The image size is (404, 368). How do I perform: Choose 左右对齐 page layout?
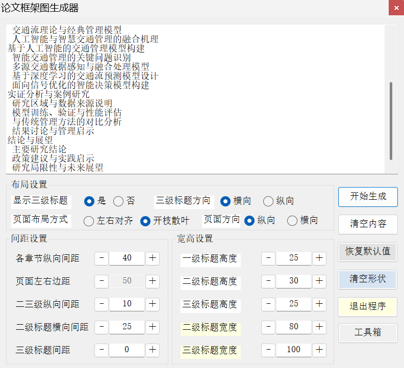(89, 221)
